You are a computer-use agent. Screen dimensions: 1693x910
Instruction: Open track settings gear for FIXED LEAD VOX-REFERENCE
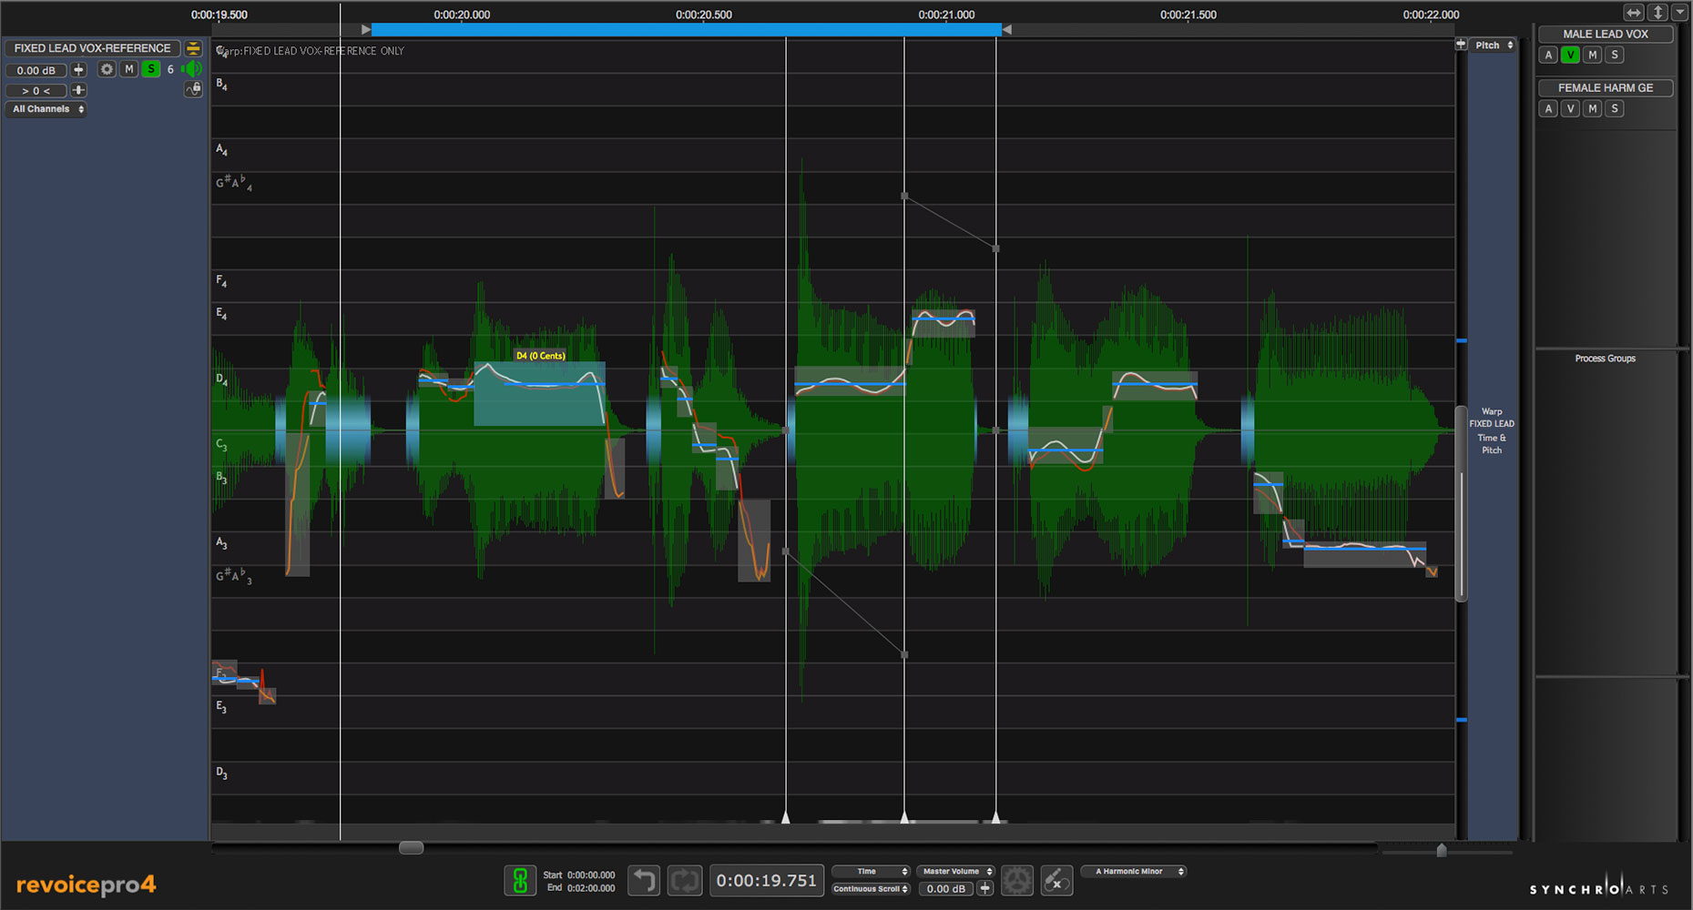107,69
